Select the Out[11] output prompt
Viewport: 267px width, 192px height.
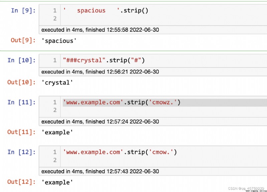(21, 132)
